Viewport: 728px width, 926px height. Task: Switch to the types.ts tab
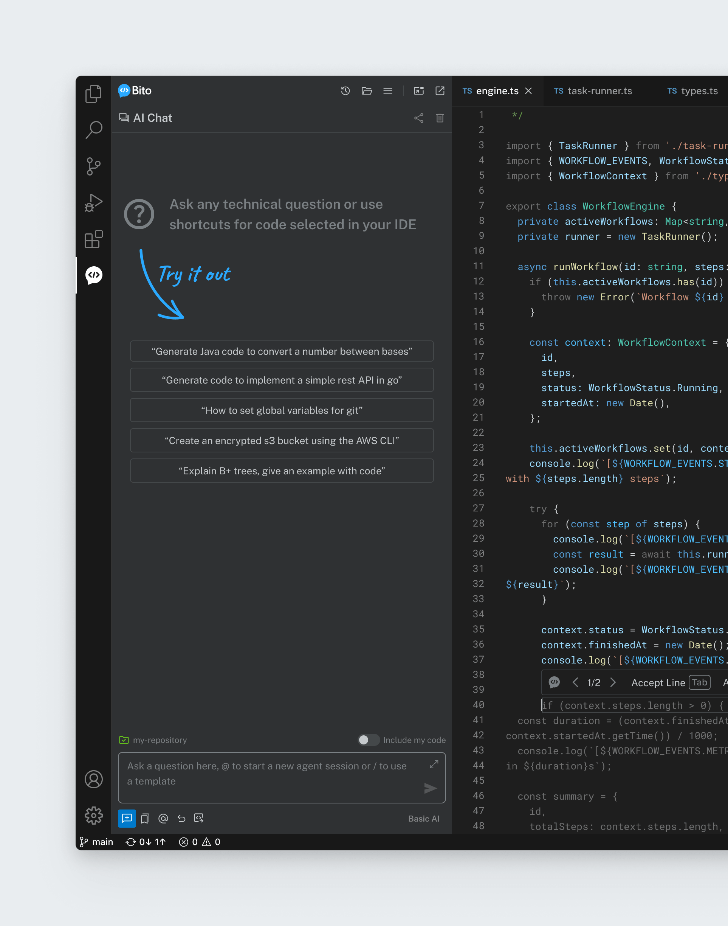click(692, 91)
